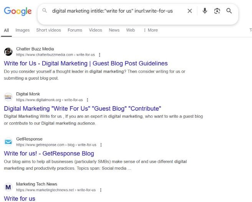Screen dimensions: 252x202
Task: Open Marketing Tech News 'Write for us' result
Action: coord(20,199)
